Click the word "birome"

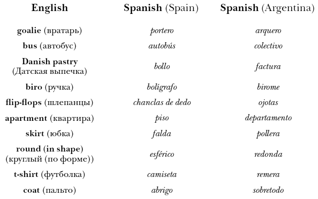268,87
